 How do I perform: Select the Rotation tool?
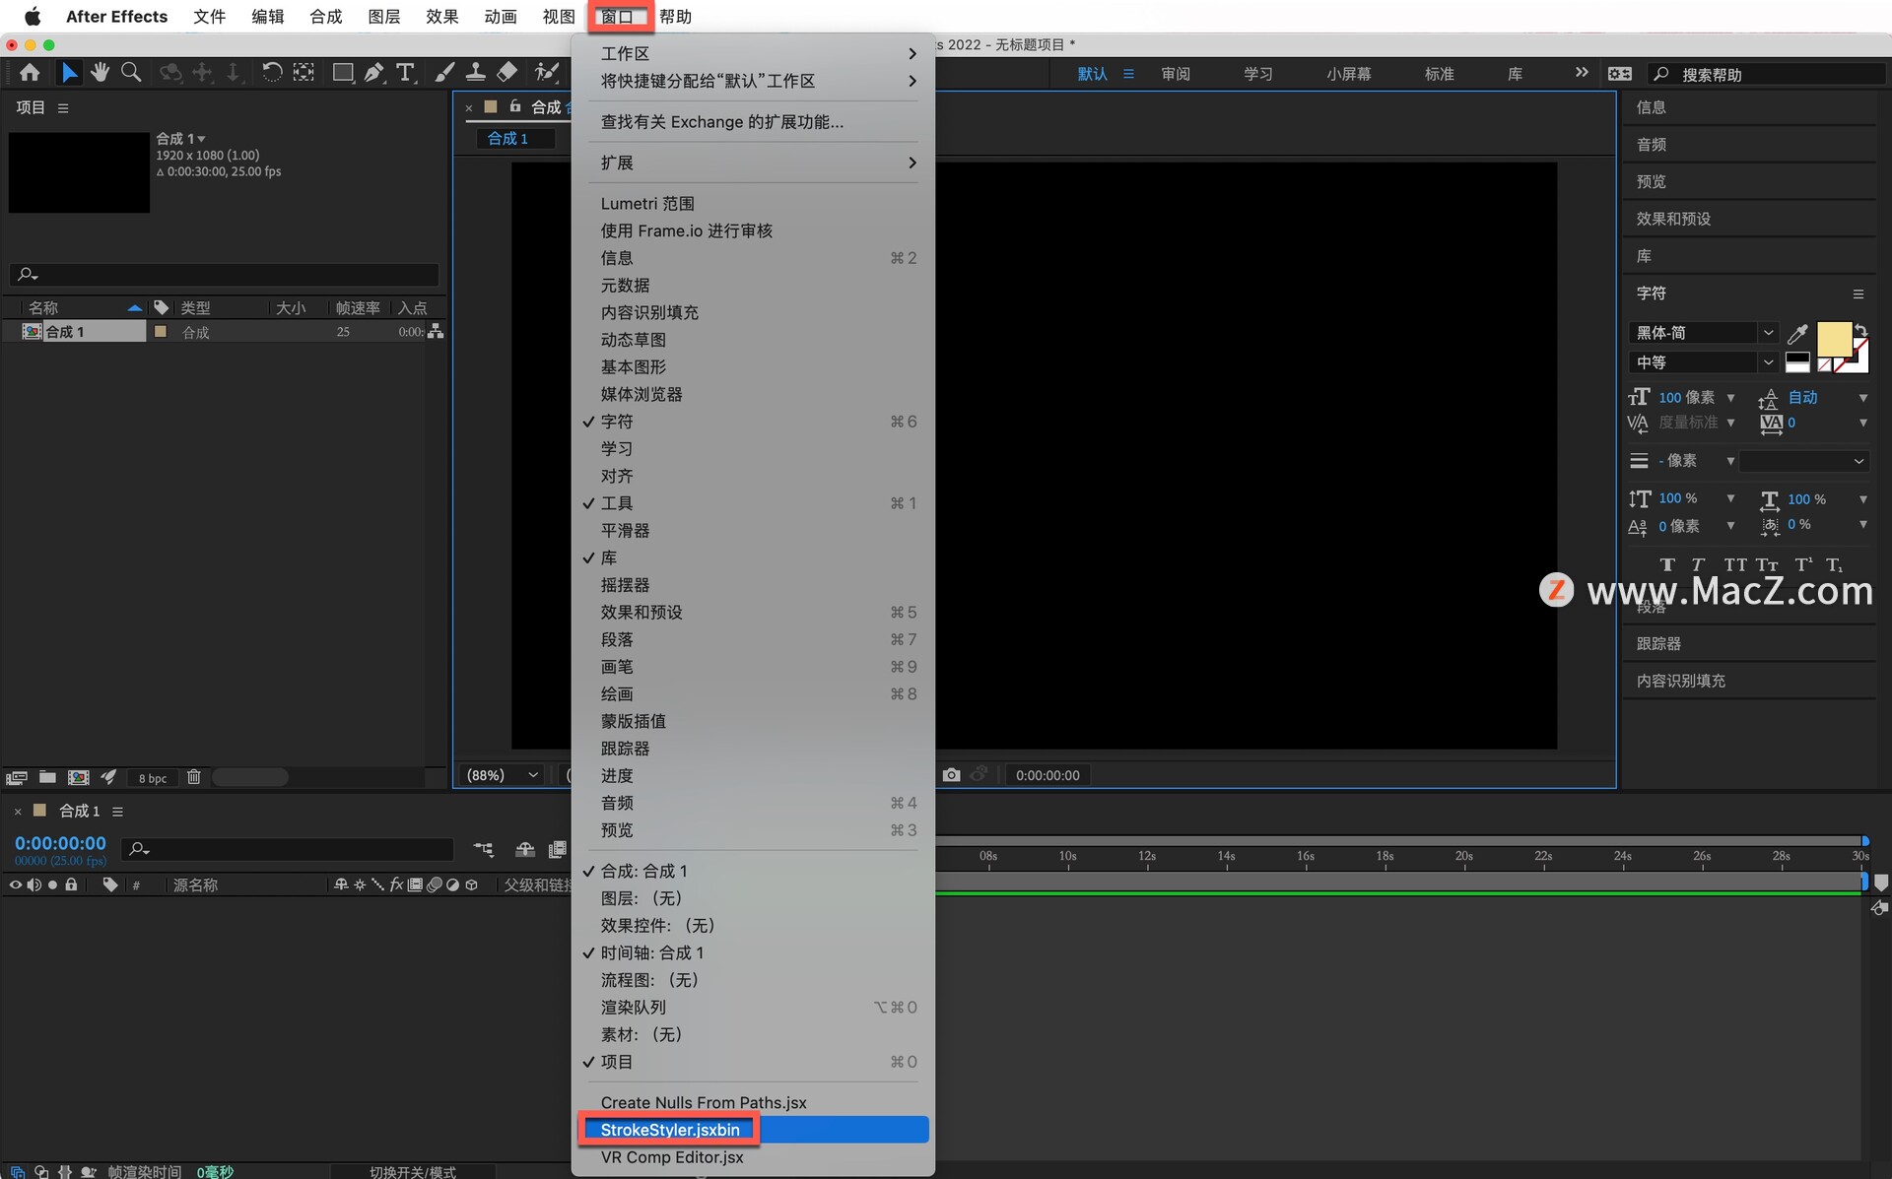(x=272, y=73)
